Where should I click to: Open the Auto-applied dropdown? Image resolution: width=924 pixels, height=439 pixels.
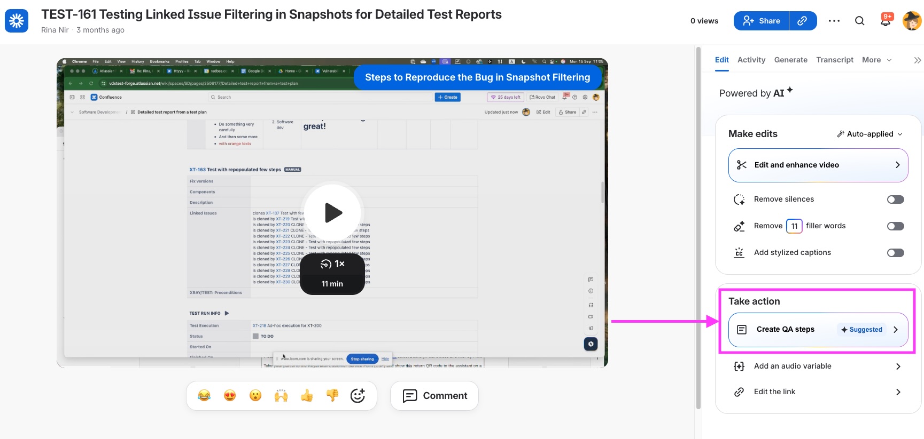click(x=869, y=134)
